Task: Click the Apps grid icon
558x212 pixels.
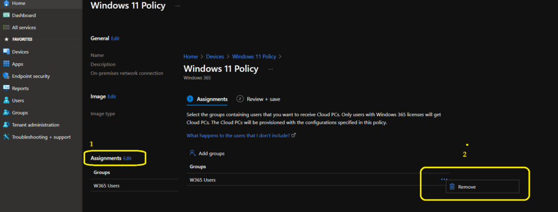Action: tap(6, 64)
